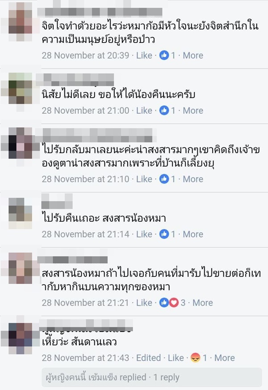
Task: Click the thumbs-up reaction icon on 21:10 comment
Action: 164,179
